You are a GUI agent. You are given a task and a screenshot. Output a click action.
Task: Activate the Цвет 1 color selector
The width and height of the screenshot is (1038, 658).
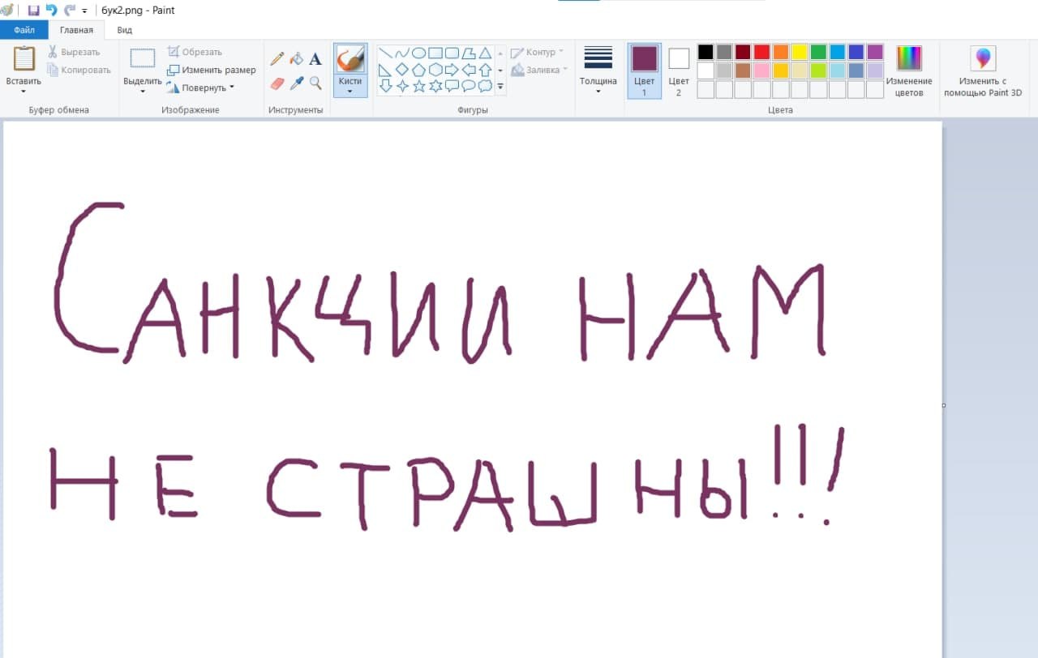[x=644, y=70]
